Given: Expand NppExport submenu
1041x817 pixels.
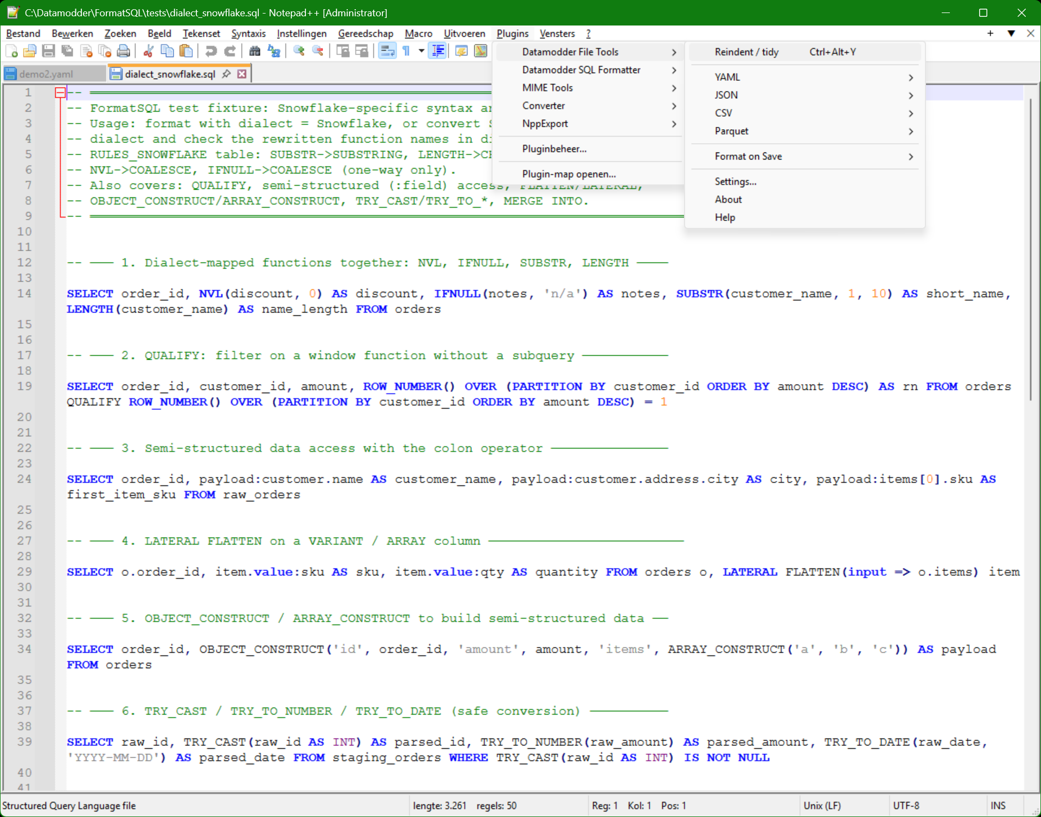Looking at the screenshot, I should pyautogui.click(x=589, y=124).
